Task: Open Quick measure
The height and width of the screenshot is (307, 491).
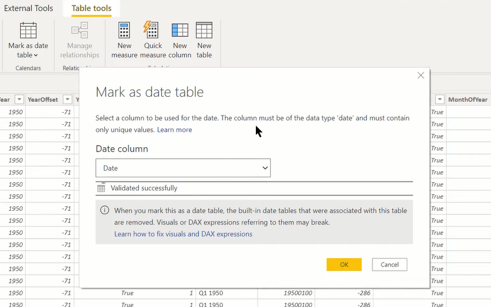Action: coord(153,40)
